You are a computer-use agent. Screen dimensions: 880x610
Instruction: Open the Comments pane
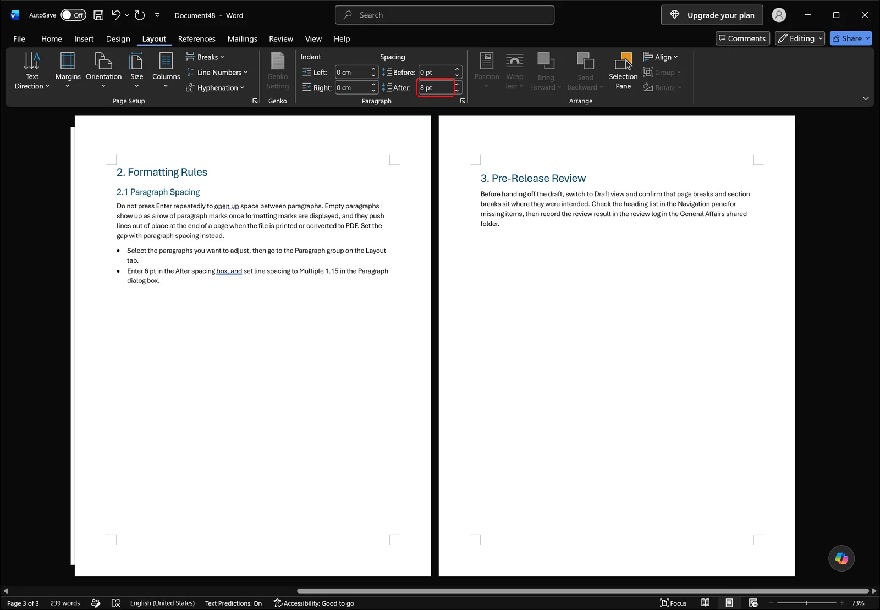tap(743, 38)
